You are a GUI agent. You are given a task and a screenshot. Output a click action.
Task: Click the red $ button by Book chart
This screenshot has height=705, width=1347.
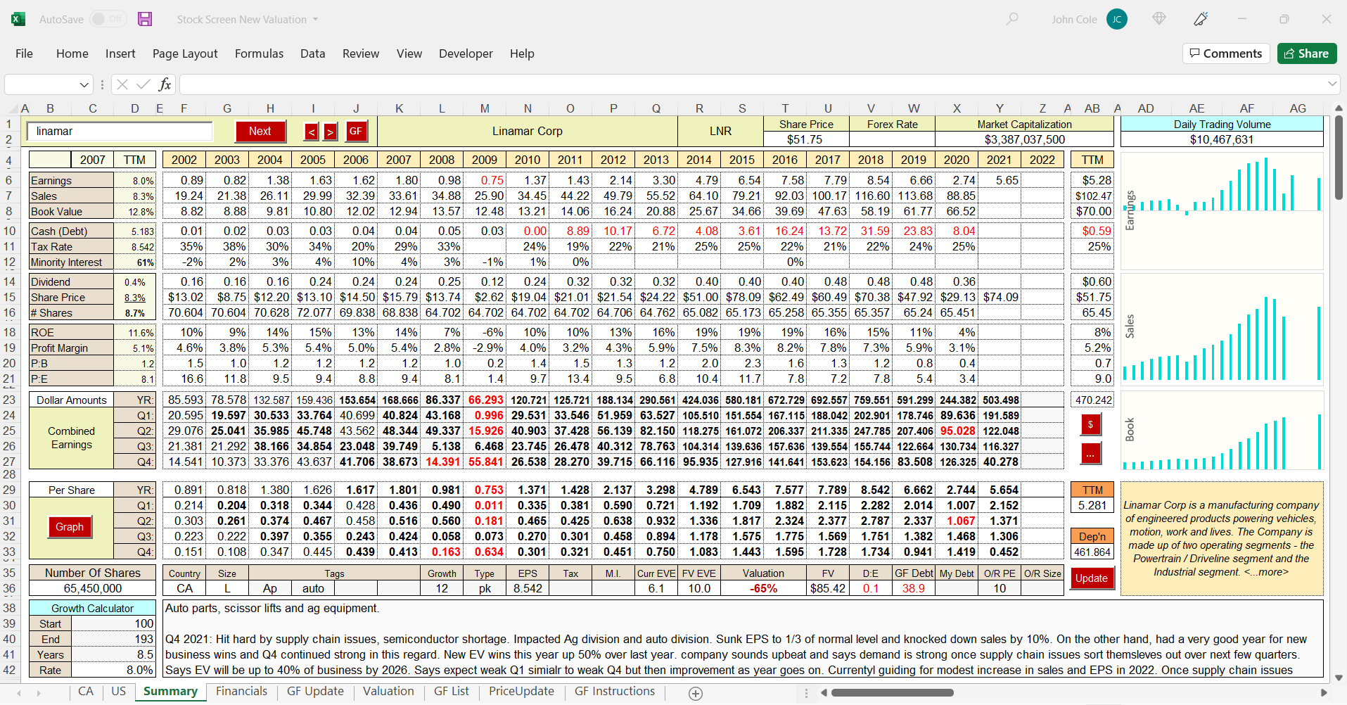(x=1090, y=424)
